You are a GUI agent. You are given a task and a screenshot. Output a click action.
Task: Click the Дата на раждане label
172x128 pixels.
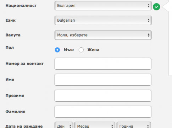[24, 126]
